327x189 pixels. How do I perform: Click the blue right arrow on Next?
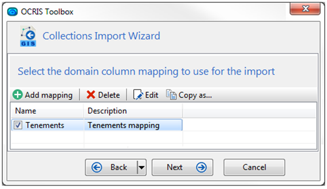click(202, 167)
